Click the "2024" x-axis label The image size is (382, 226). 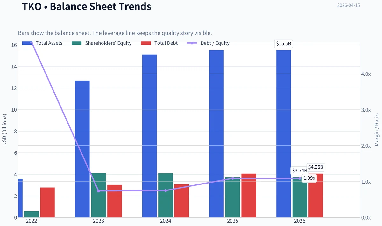point(166,221)
